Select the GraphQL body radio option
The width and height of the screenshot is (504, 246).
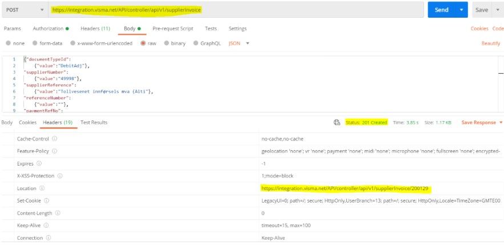(x=196, y=43)
